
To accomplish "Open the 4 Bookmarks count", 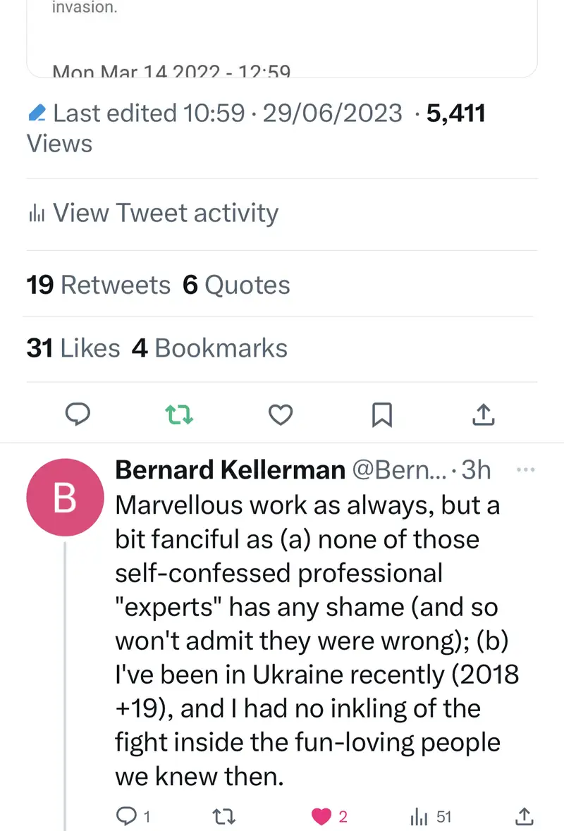I will pyautogui.click(x=209, y=348).
